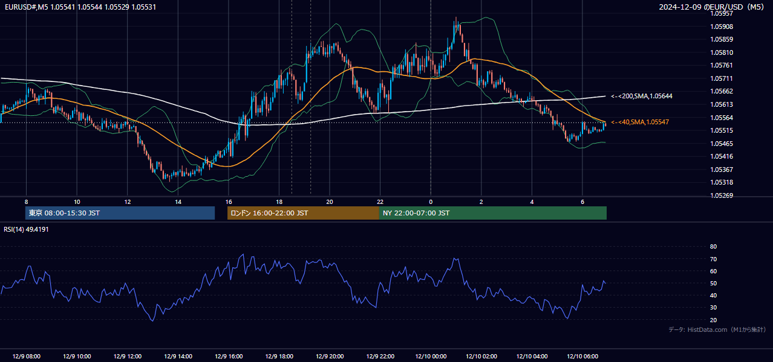Click RSI scale level 20
The width and height of the screenshot is (773, 362).
tap(713, 320)
